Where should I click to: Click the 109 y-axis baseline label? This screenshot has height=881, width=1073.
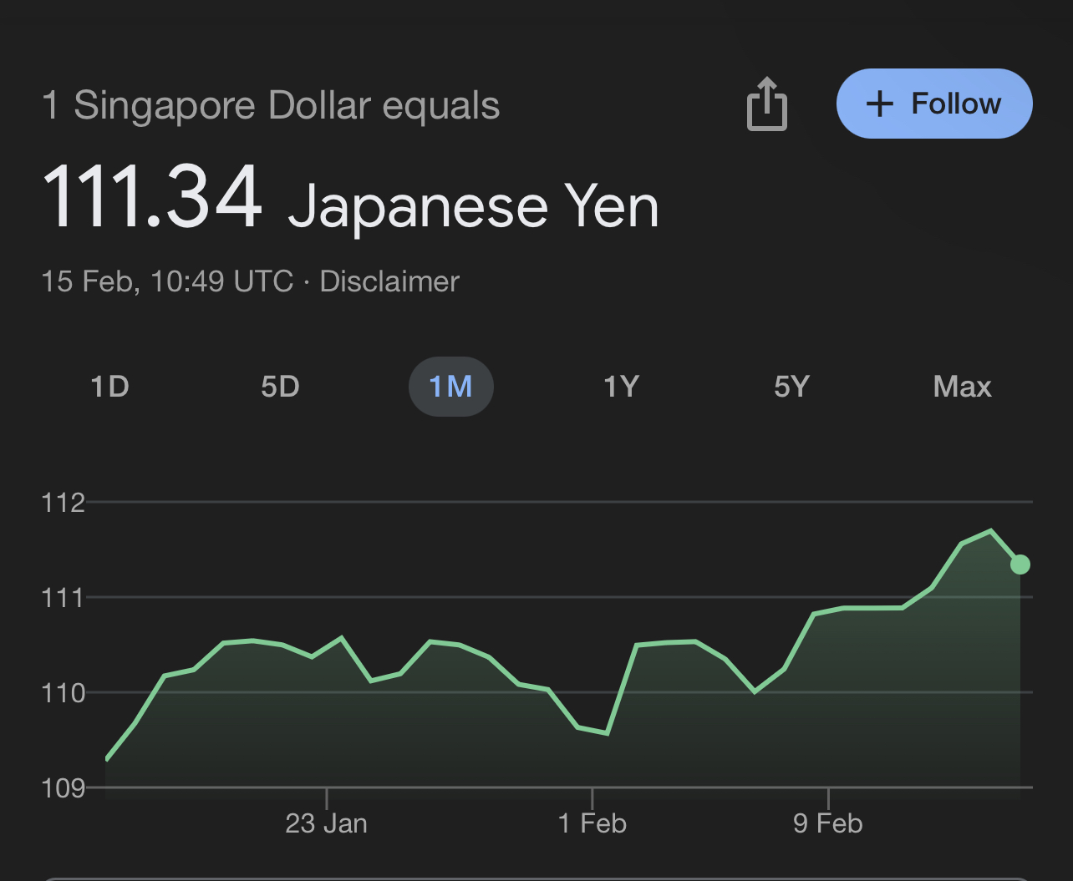click(64, 788)
